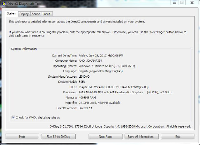
Task: Click the 'DirectX Diagnostic Tool' window title
Action: [x=24, y=4]
